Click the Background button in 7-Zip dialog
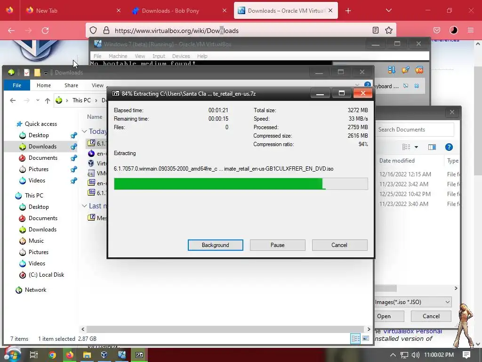The image size is (482, 362). click(215, 245)
